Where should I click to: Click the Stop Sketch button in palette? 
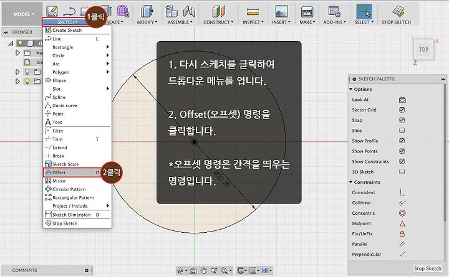point(428,268)
